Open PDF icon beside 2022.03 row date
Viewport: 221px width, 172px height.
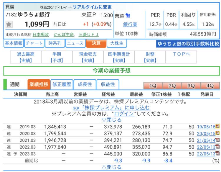coord(218,146)
